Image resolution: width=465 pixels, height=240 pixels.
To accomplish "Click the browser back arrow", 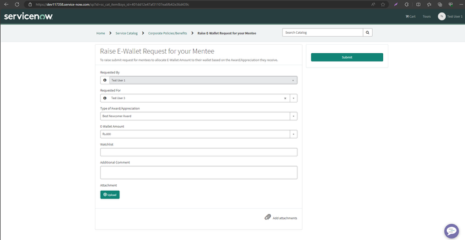I will coord(6,5).
